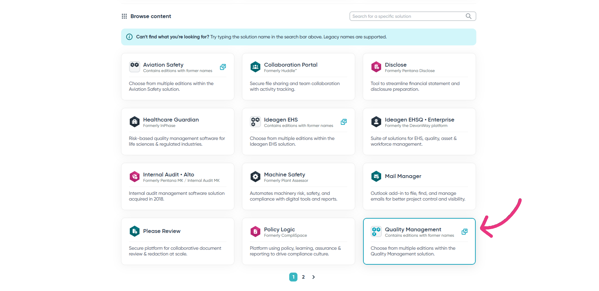The height and width of the screenshot is (291, 599).
Task: Select the Healthcare Guardian logo icon
Action: pyautogui.click(x=134, y=122)
